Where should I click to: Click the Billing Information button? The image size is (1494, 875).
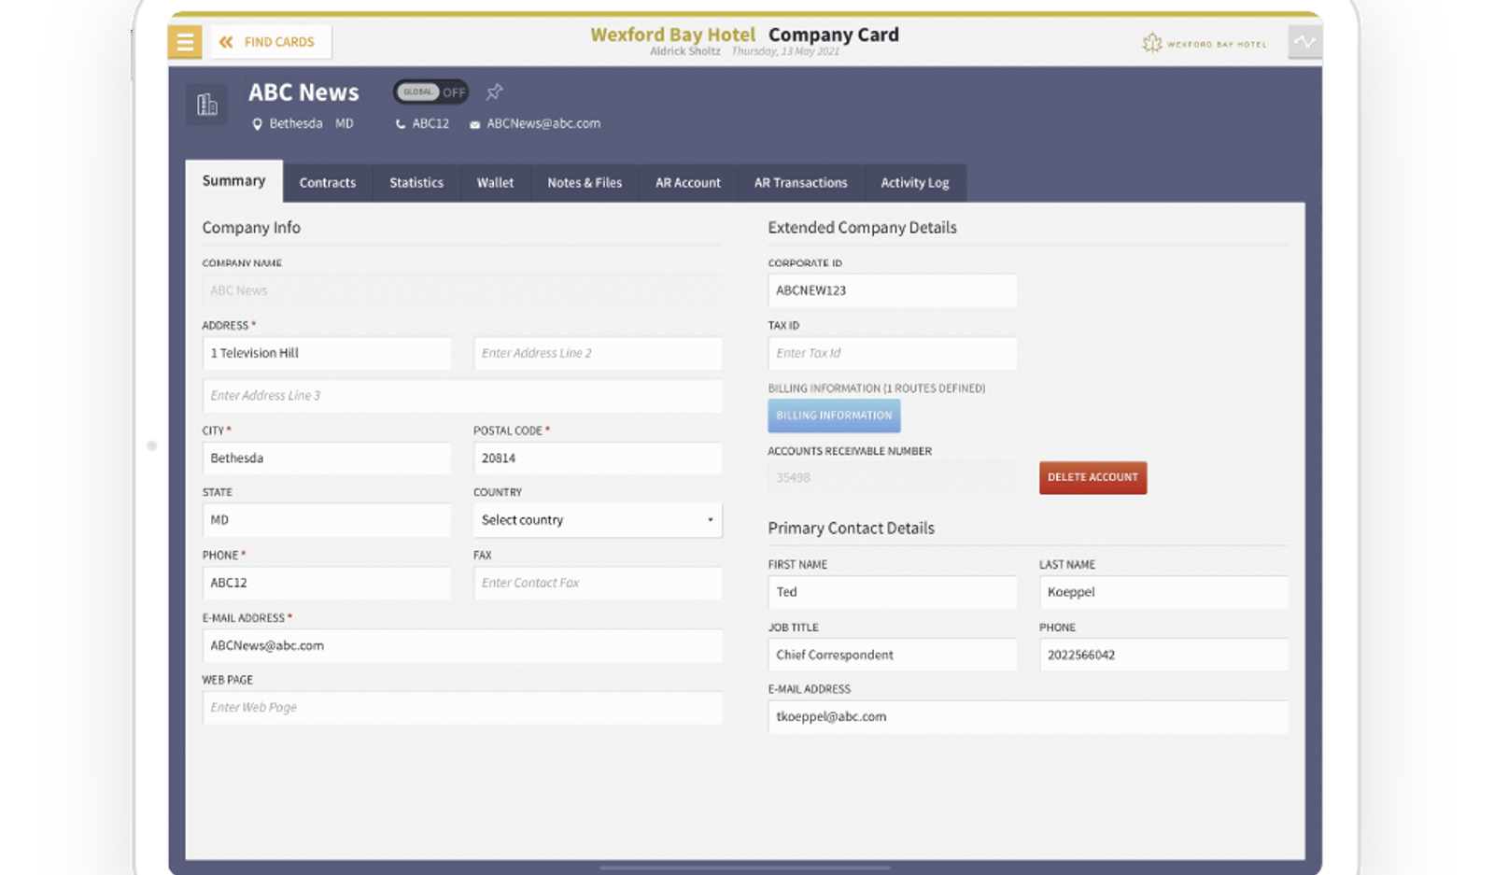point(834,416)
